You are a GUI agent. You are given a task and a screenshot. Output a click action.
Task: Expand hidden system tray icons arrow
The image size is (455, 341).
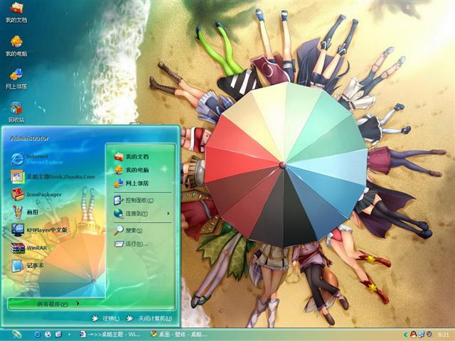(405, 335)
